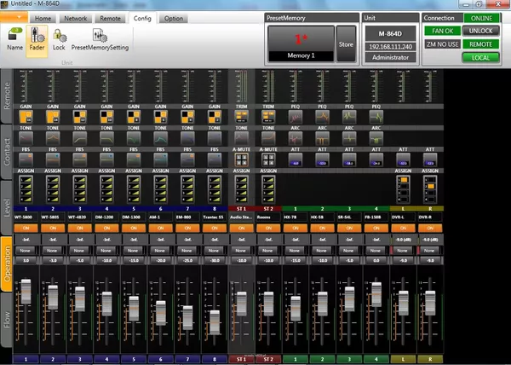Open A-MUTE settings for ST 2

(x=268, y=159)
